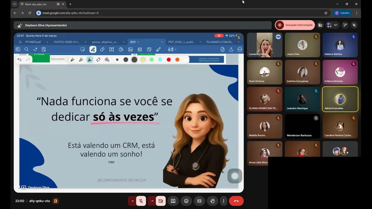372x209 pixels.
Task: Click the Gemini sparkle pencil icon in Meet
Action: coord(345,25)
